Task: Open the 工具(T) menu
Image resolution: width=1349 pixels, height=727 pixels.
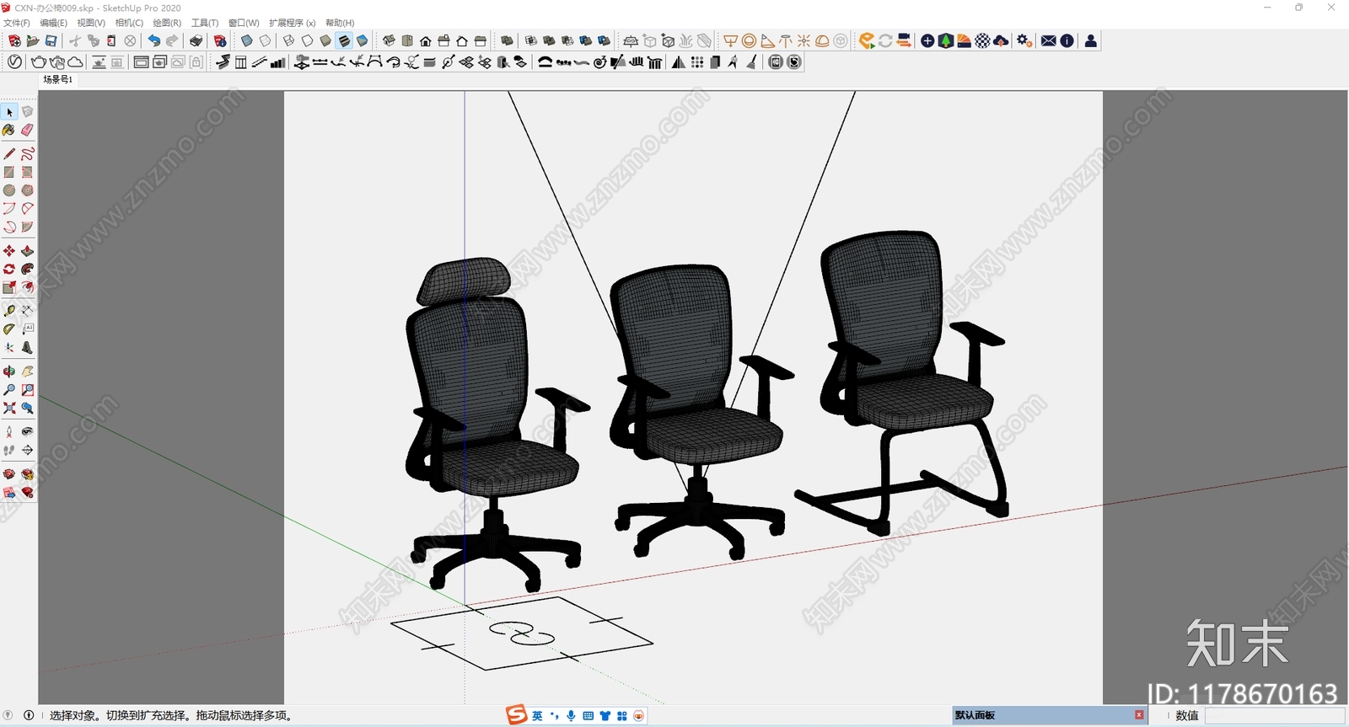Action: pos(205,23)
